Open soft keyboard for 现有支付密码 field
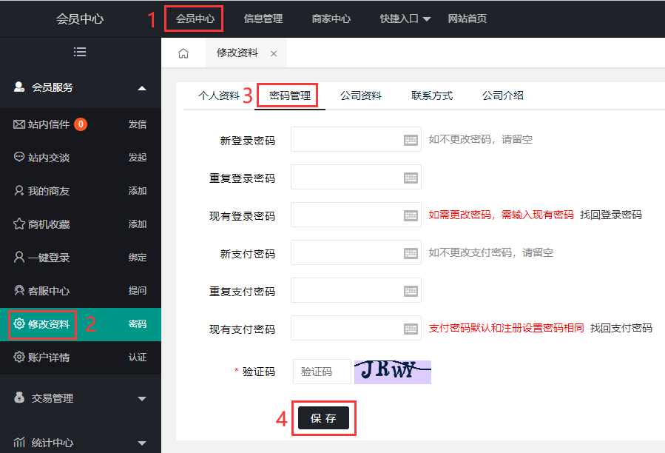The image size is (665, 453). [x=411, y=329]
